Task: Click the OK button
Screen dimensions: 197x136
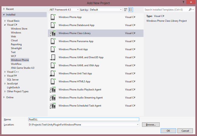Action: coord(168,131)
